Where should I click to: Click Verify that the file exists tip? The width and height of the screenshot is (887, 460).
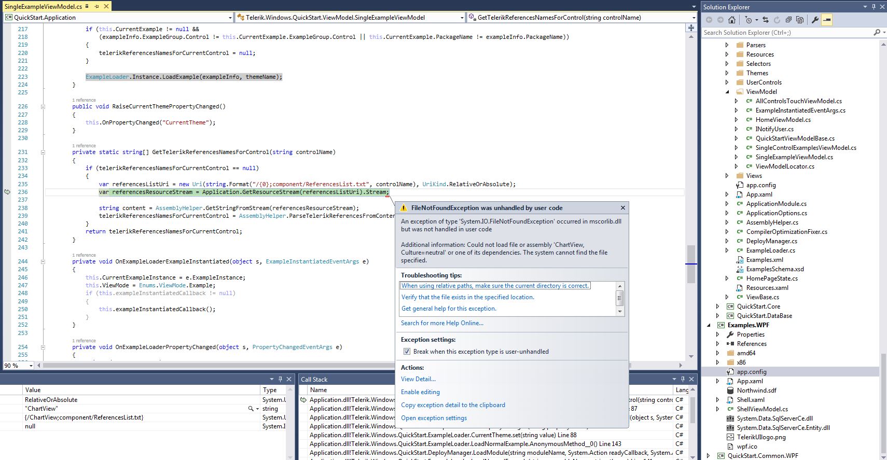[x=468, y=297]
